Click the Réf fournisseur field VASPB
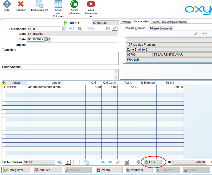Screen dimensions: 212x175 (39, 162)
